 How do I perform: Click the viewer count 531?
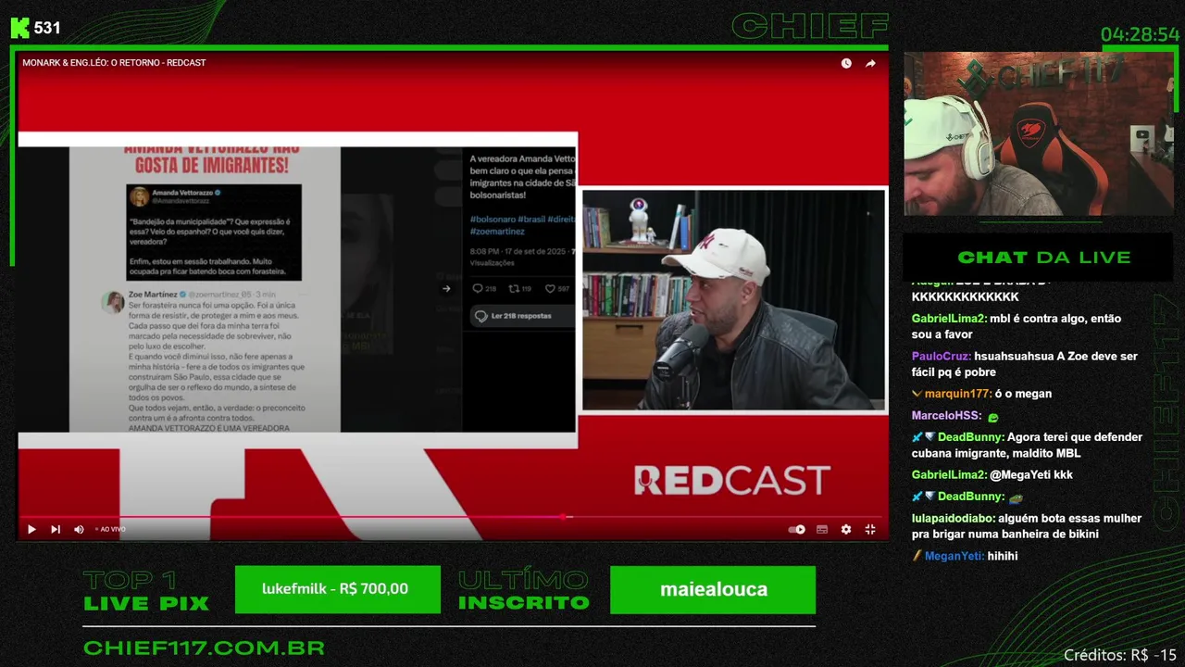pos(47,28)
